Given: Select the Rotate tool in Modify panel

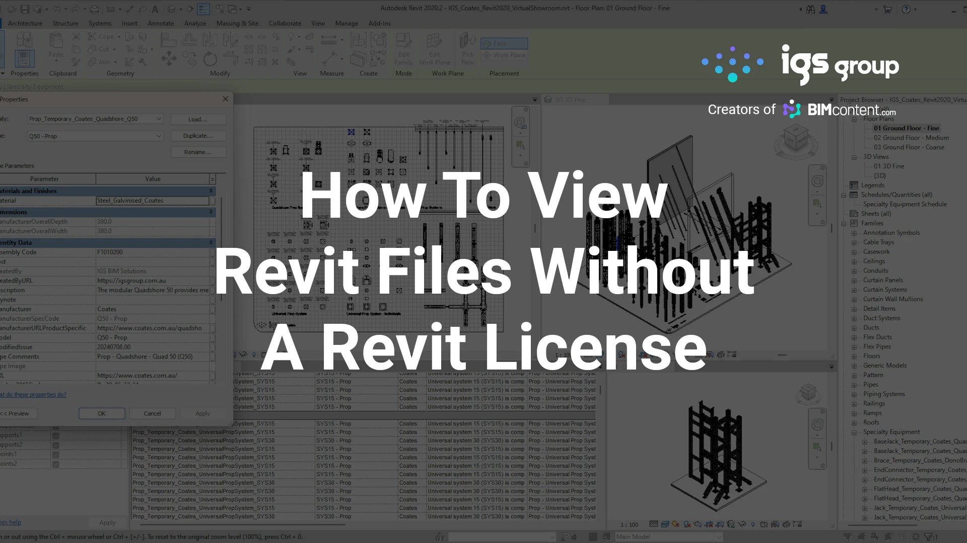Looking at the screenshot, I should coord(210,59).
